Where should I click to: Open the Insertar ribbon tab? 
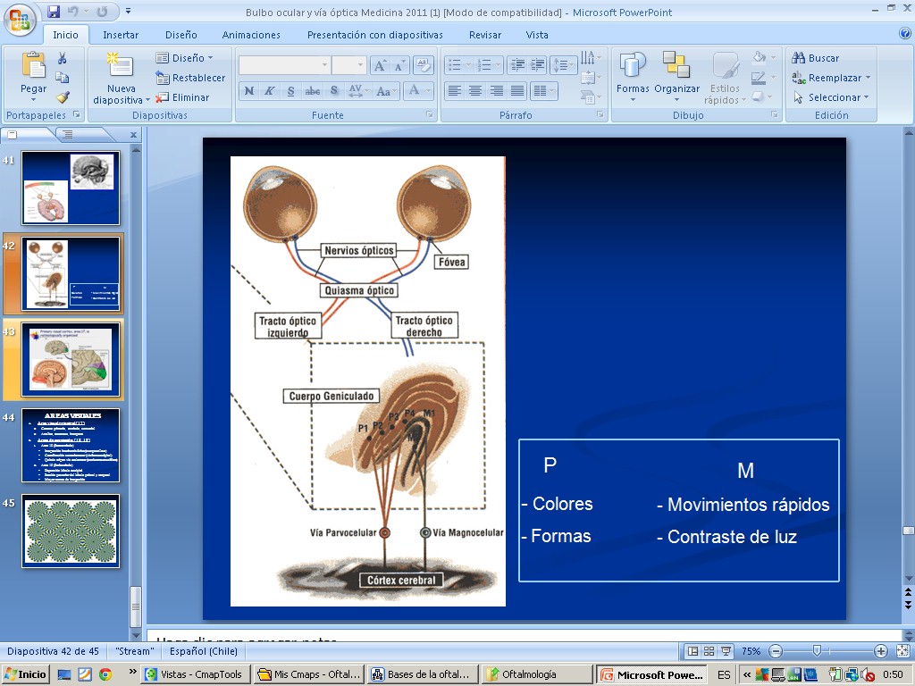coord(121,35)
